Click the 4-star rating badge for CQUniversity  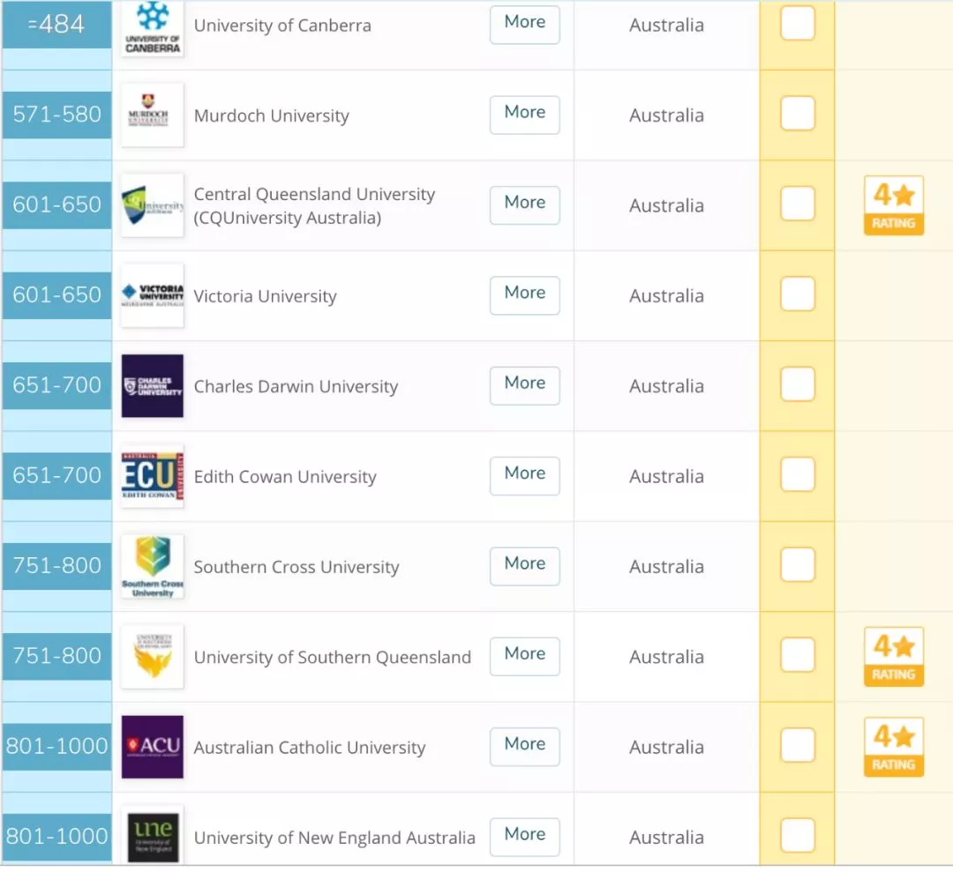(x=893, y=206)
